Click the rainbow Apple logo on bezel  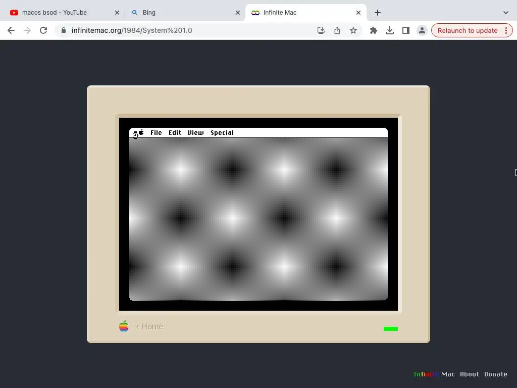pos(124,326)
